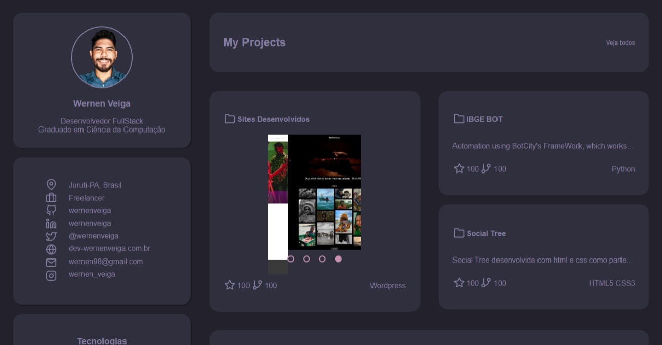This screenshot has width=662, height=345.
Task: Click the folder icon on Sites Desenvolvidos card
Action: [230, 119]
